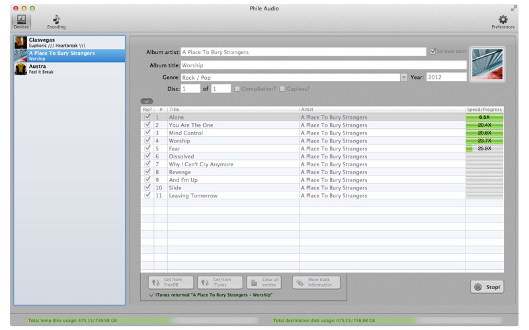Uncheck rip for Dissolved
Screen dimensions: 529x330
(x=147, y=156)
